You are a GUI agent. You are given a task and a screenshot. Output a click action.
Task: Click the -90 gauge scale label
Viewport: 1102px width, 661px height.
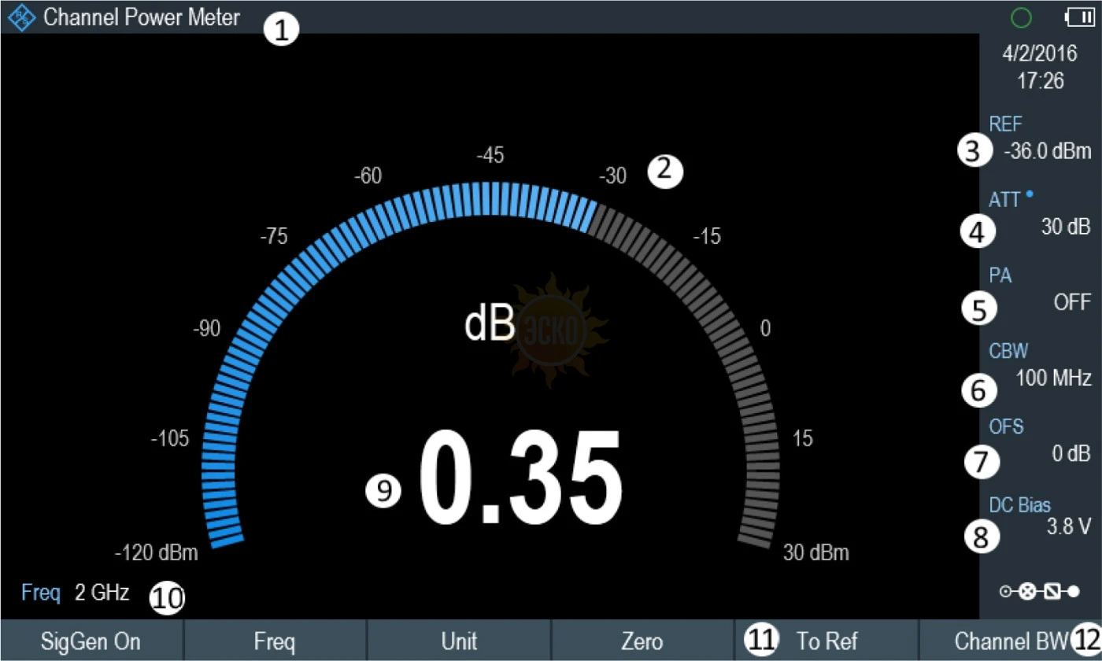pos(207,330)
